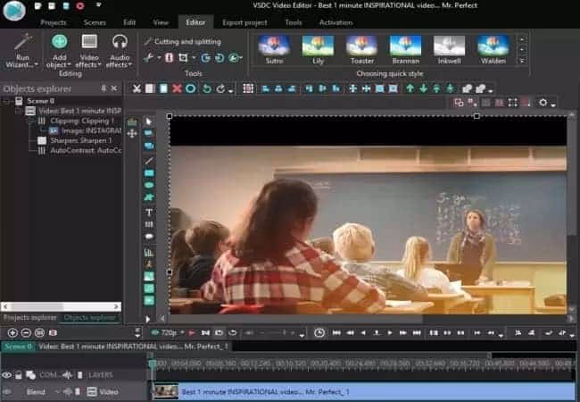Screen dimensions: 580x402
Task: Select the video clip on the timeline
Action: coord(364,391)
